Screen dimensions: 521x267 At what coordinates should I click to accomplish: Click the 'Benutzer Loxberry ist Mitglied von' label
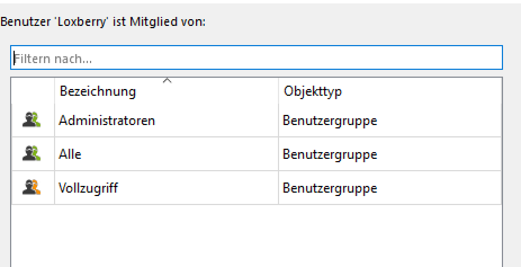[103, 23]
